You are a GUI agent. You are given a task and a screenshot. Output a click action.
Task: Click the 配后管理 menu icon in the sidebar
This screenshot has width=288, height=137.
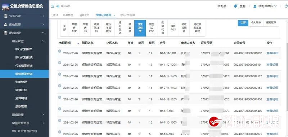click(x=5, y=33)
